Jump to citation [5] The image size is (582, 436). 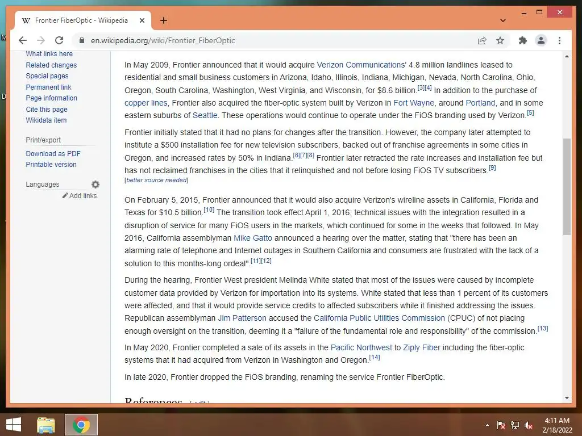pos(530,113)
